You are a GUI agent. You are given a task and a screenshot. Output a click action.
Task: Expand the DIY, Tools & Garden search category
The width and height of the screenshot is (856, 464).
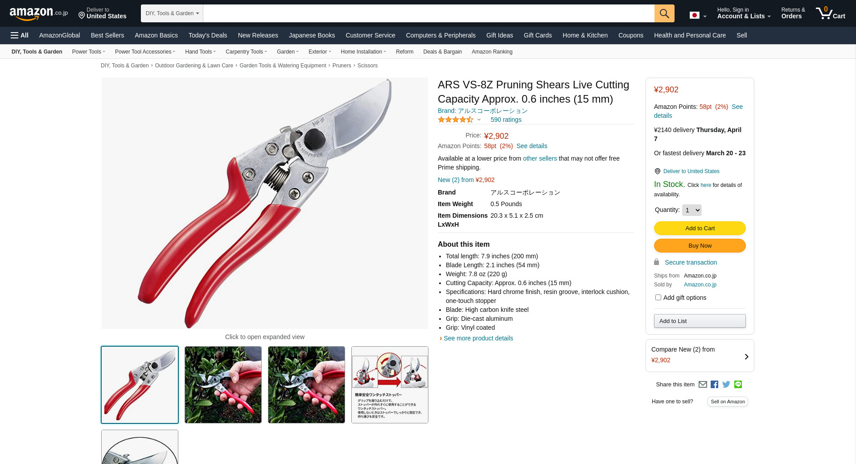pos(172,13)
